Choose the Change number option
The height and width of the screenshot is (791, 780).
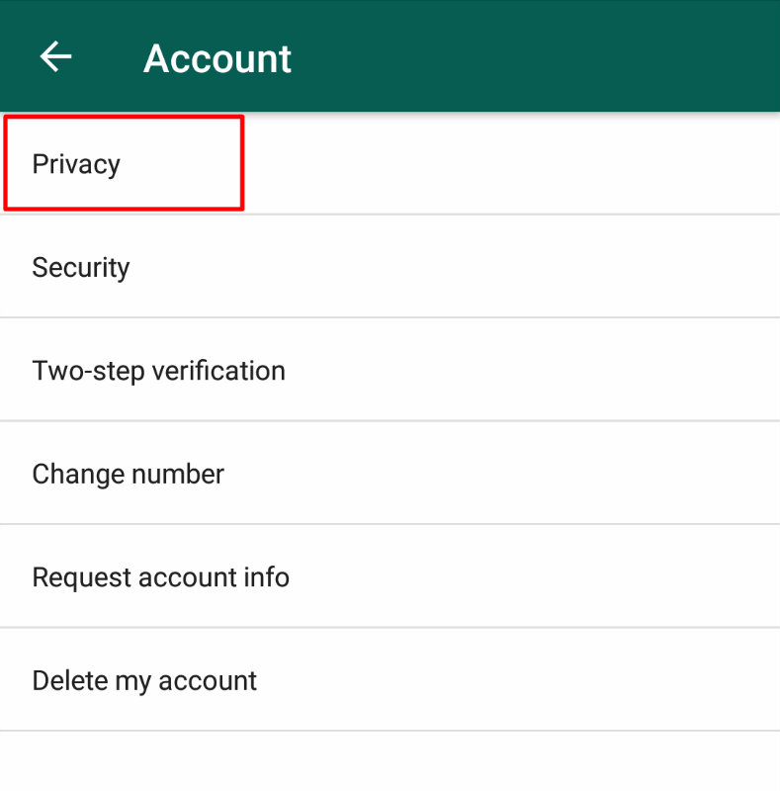click(390, 474)
